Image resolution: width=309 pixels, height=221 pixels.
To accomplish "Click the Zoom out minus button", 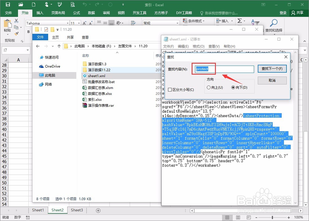I will pyautogui.click(x=256, y=218).
